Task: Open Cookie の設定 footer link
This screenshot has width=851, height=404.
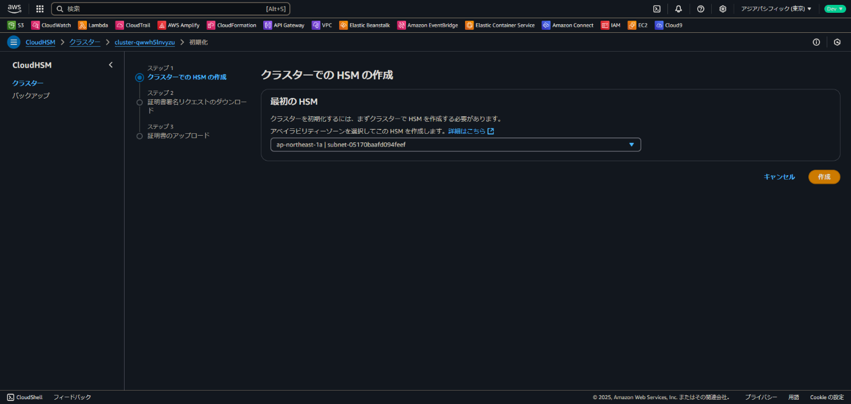Action: (x=827, y=397)
